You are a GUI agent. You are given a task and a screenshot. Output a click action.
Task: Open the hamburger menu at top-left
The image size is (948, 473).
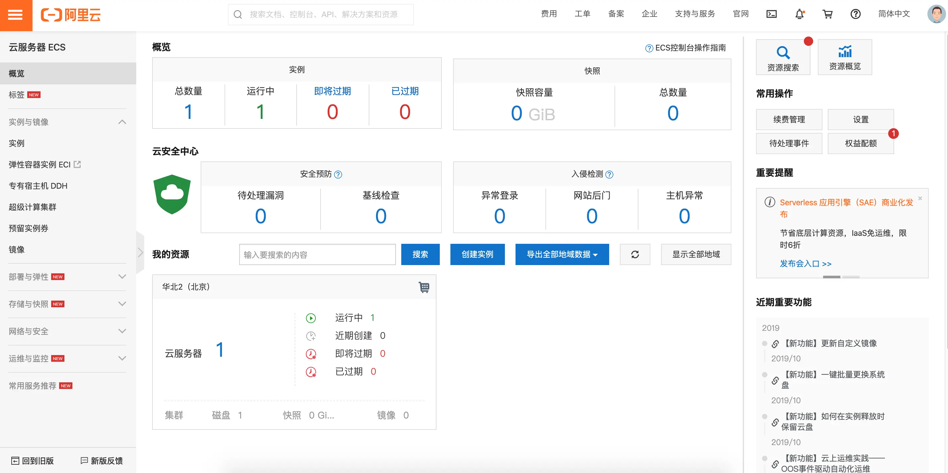[x=16, y=15]
